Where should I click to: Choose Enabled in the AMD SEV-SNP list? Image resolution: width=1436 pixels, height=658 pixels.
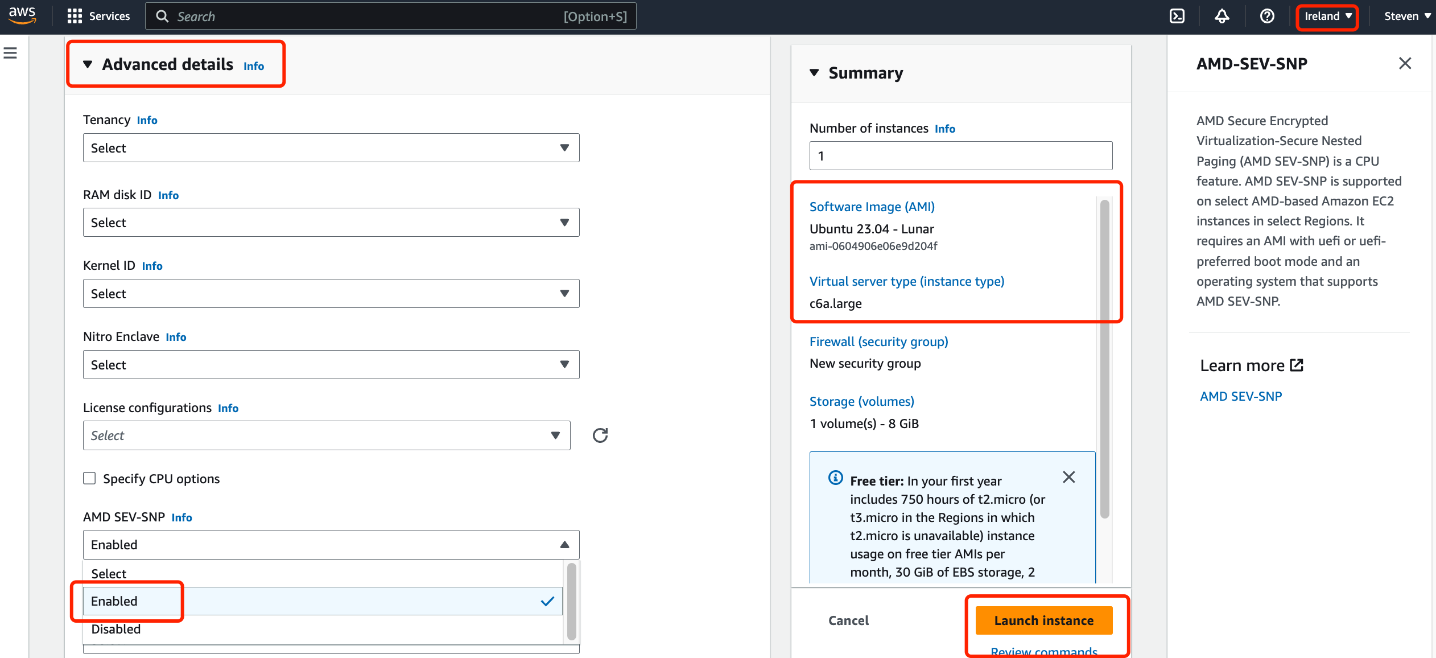pos(323,601)
